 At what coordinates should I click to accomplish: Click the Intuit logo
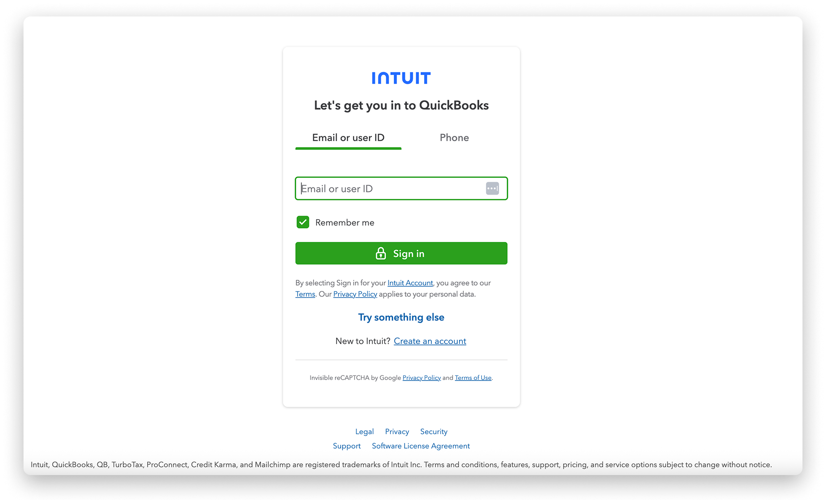[x=401, y=78]
